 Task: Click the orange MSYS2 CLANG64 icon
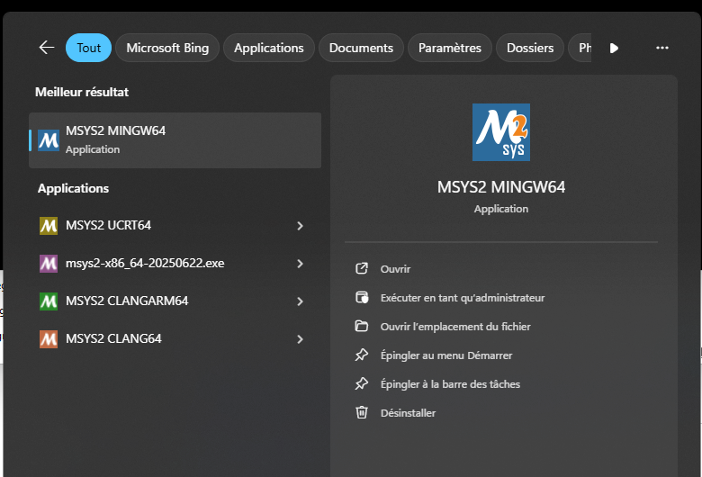tap(49, 339)
